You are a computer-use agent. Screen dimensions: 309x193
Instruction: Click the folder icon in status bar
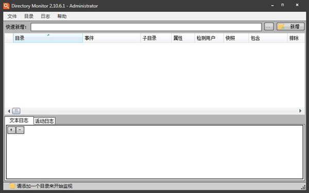[x=12, y=186]
